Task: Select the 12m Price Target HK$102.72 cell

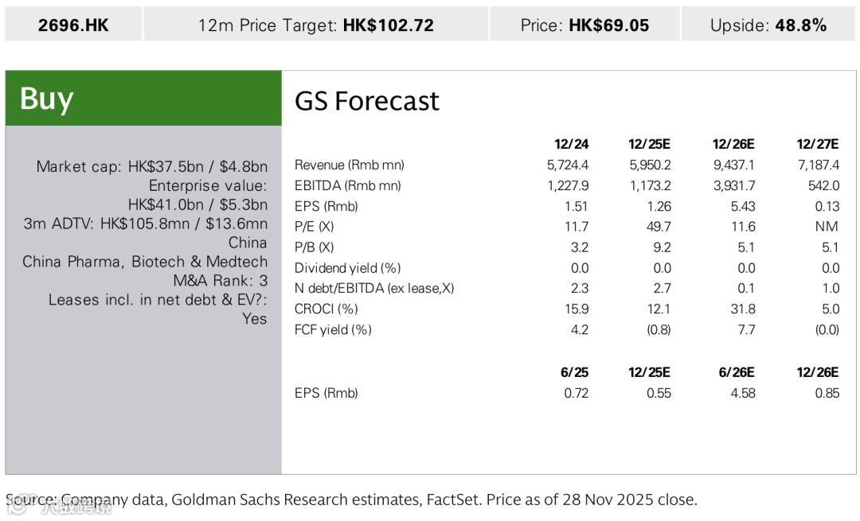Action: pyautogui.click(x=316, y=24)
